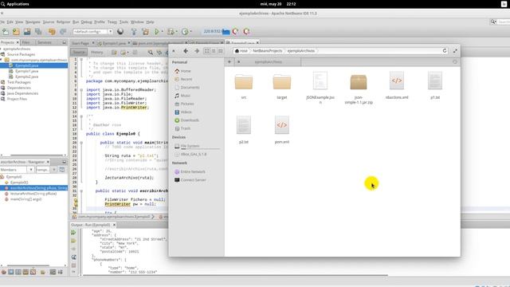
Task: Click Profile Project icon in toolbar
Action: coord(185,32)
